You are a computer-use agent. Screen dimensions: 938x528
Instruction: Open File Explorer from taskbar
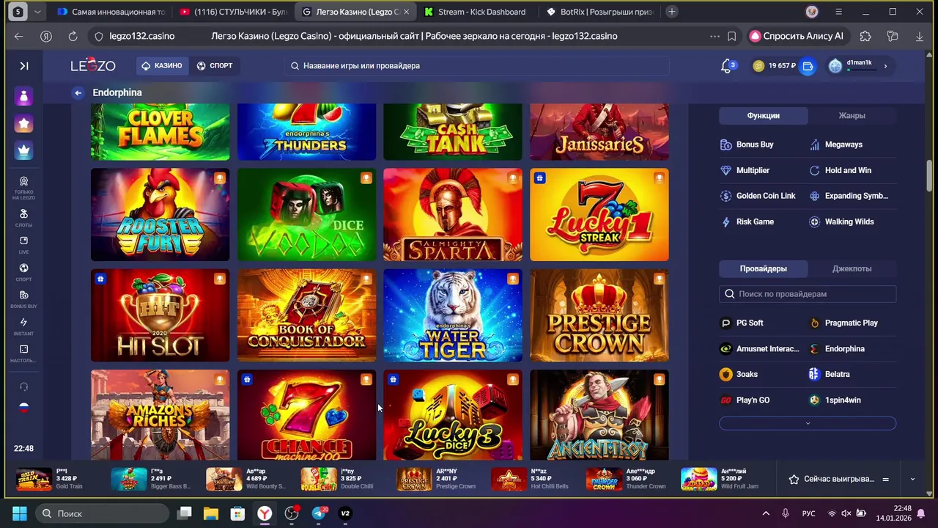click(211, 513)
